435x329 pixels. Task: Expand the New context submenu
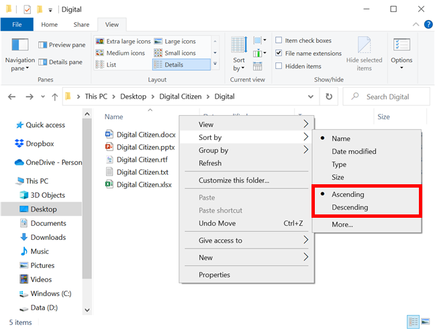pos(246,257)
